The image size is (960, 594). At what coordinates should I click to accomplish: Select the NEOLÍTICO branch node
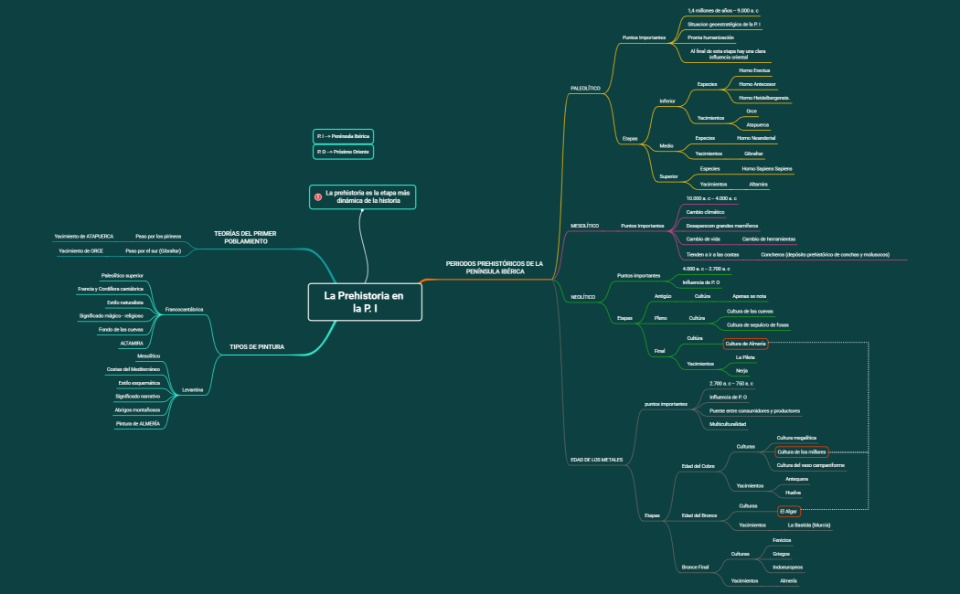point(582,297)
